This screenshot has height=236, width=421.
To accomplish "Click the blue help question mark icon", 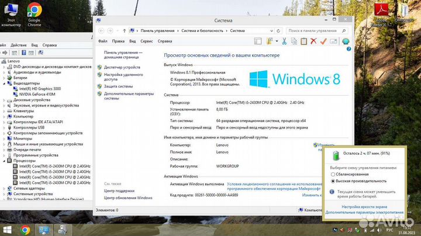I will tap(348, 49).
